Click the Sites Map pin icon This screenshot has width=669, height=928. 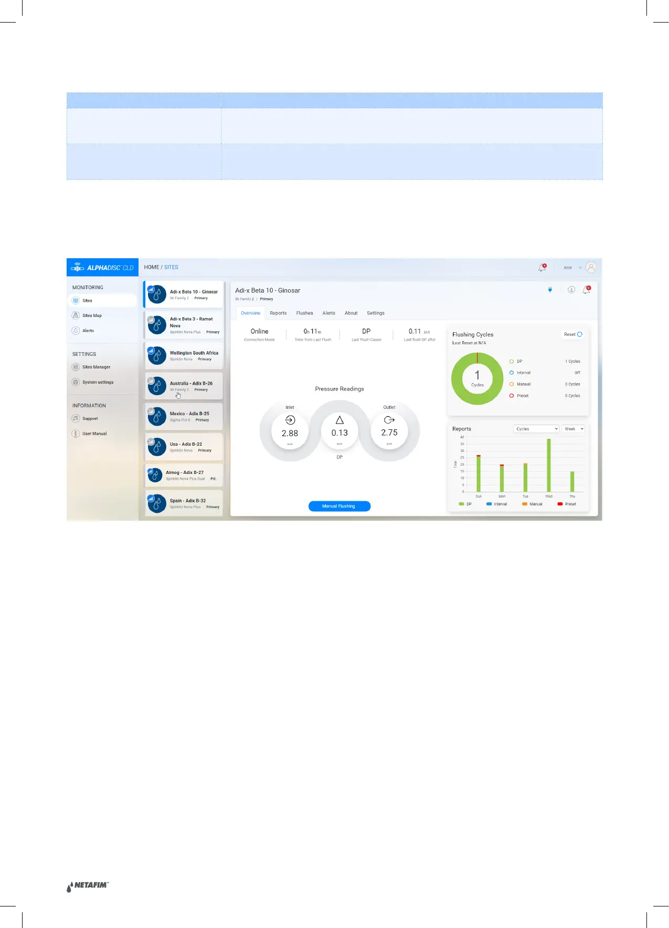click(x=76, y=315)
